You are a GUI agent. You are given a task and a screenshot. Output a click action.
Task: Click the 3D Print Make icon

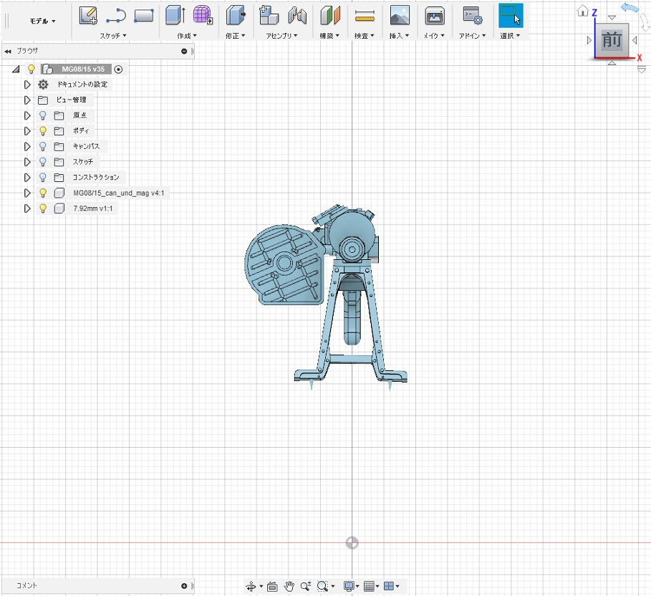tap(433, 15)
